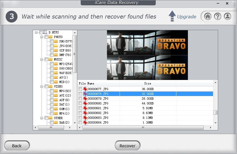Click the MP3 folder icon
Viewport: 237px width, 154px height.
[56, 64]
